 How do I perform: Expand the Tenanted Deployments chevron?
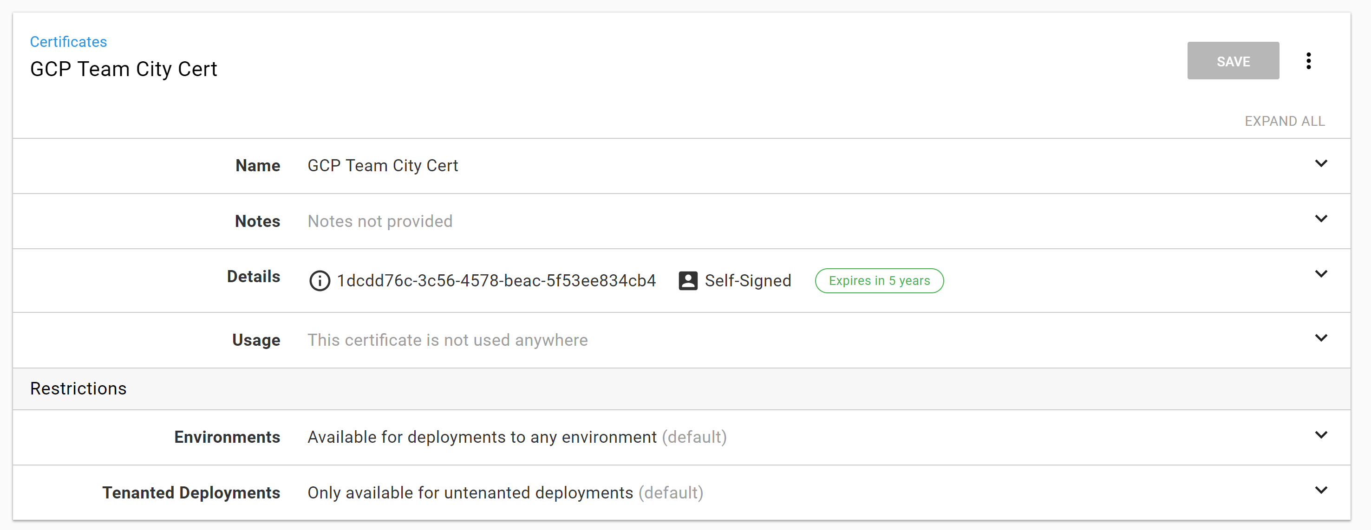tap(1320, 490)
